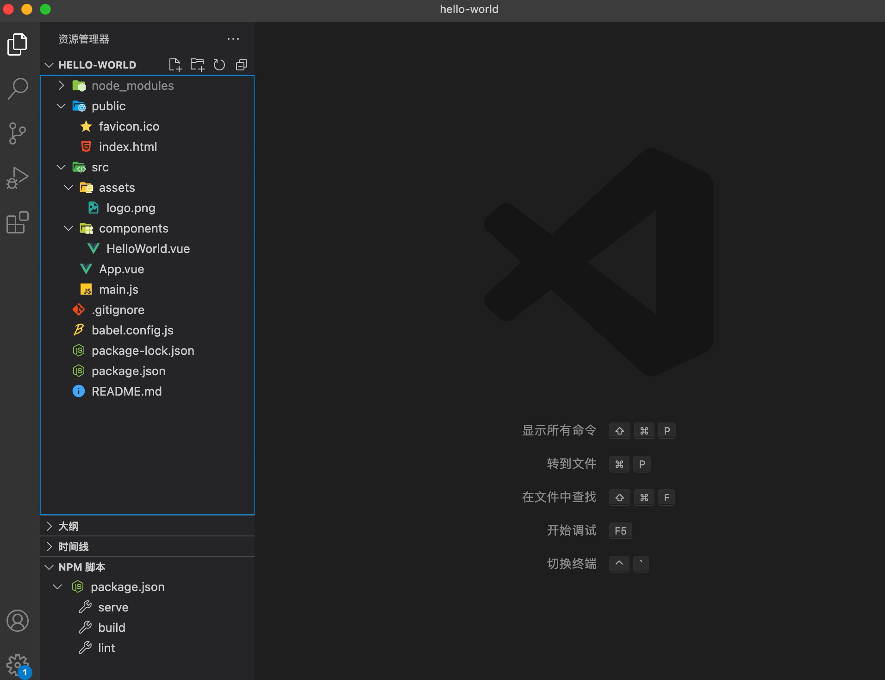Screen dimensions: 885x680
Task: Open the Explorer view in activity bar
Action: (x=18, y=44)
